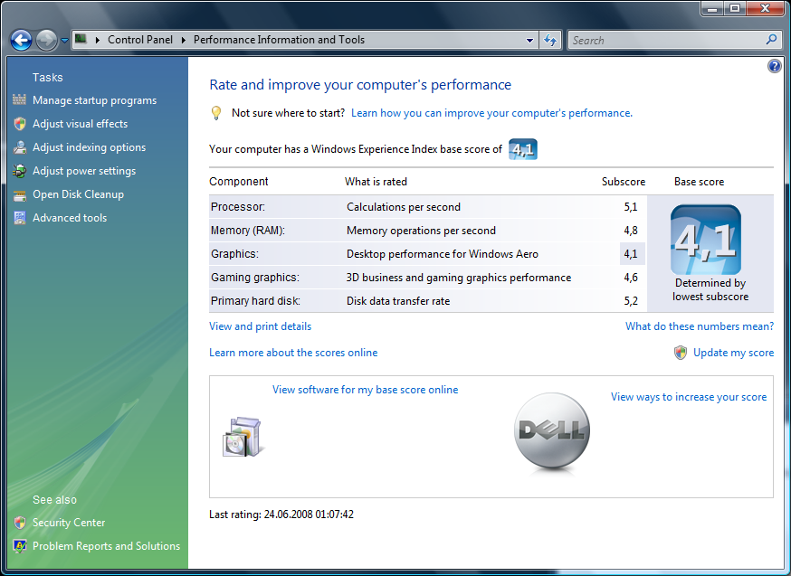Open Adjust power settings
The width and height of the screenshot is (791, 576).
pos(84,171)
